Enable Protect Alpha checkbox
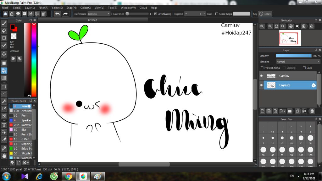The width and height of the screenshot is (322, 181). (262, 68)
